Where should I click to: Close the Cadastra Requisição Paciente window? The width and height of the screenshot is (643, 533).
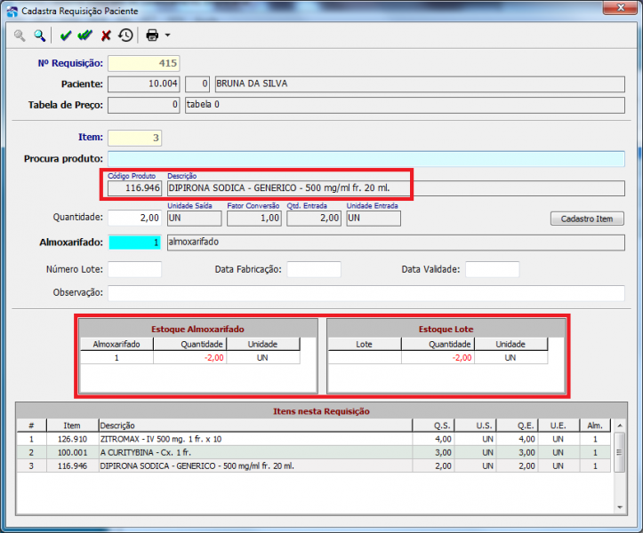[621, 8]
